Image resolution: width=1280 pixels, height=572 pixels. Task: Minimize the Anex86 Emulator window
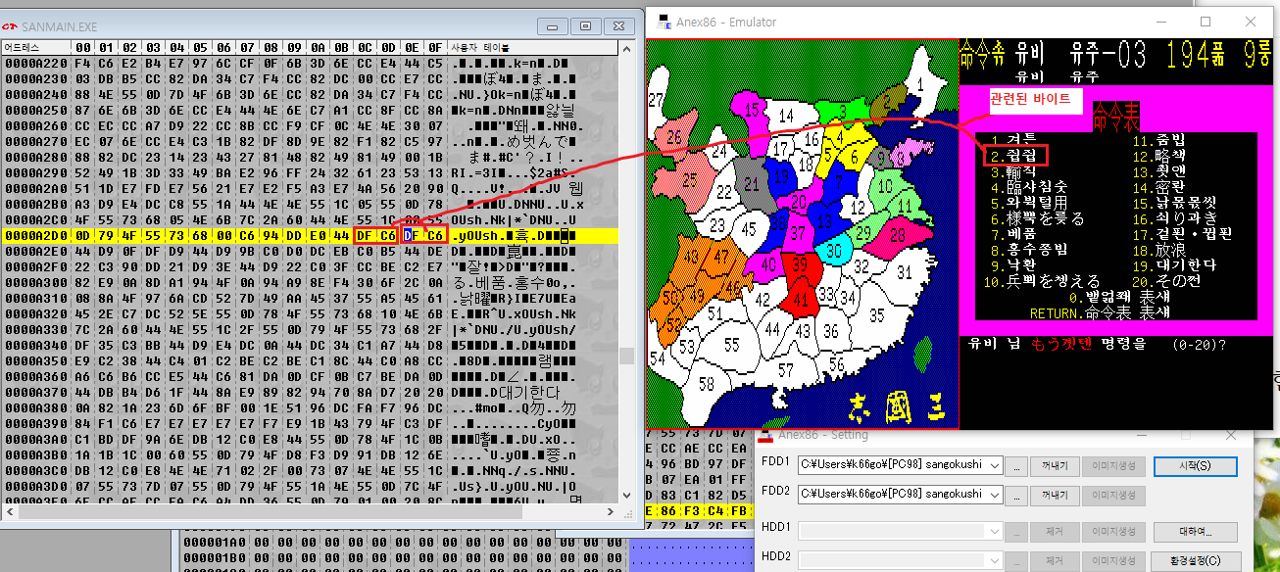pos(1160,22)
